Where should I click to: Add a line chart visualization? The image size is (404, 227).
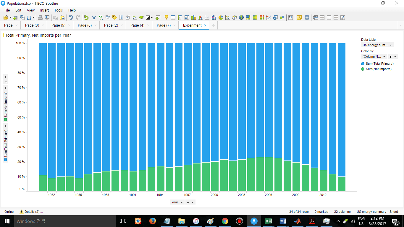pyautogui.click(x=207, y=17)
